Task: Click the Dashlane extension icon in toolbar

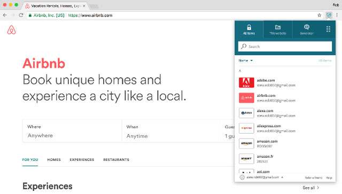Action: coord(329,15)
